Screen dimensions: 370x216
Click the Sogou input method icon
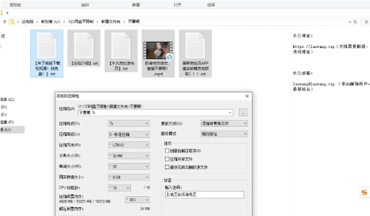pyautogui.click(x=364, y=193)
